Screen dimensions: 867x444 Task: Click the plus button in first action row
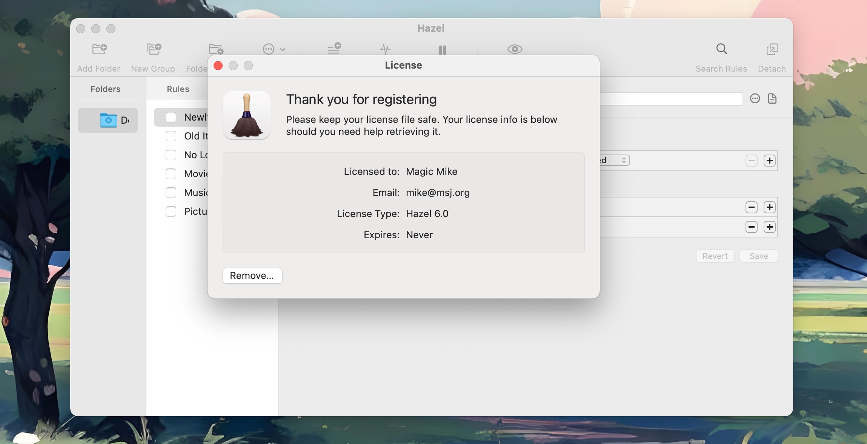(x=770, y=207)
